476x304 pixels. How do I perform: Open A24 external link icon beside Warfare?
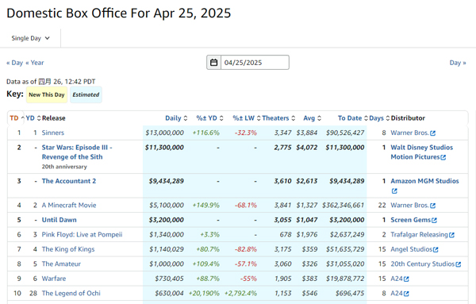click(x=406, y=279)
